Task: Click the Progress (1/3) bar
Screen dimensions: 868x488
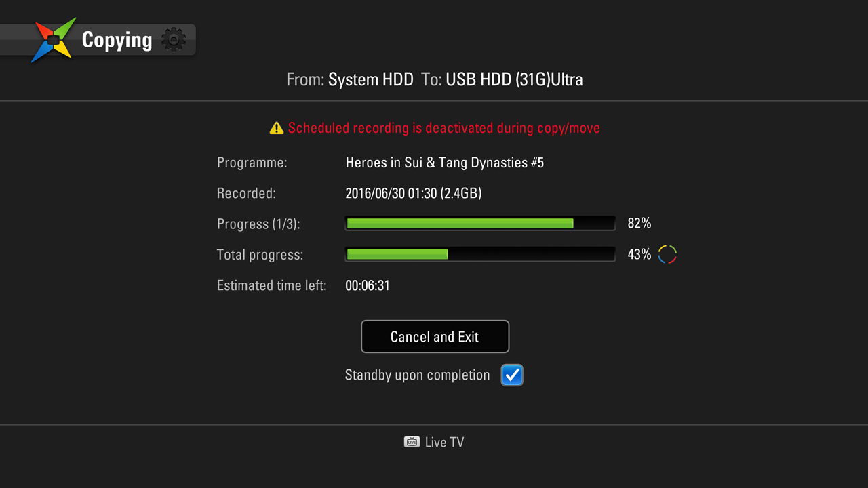Action: click(480, 224)
